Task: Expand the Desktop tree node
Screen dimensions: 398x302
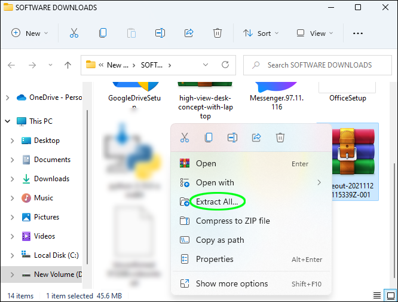Action: click(12, 141)
